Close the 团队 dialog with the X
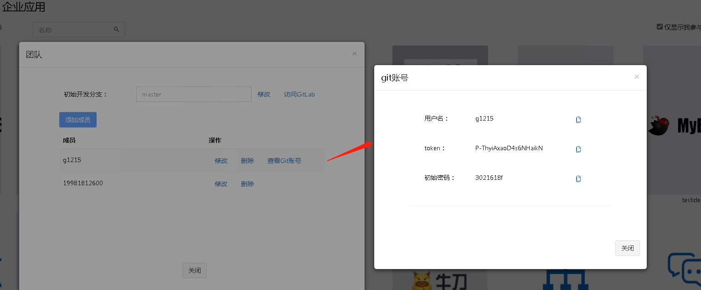The height and width of the screenshot is (290, 701). click(x=355, y=54)
